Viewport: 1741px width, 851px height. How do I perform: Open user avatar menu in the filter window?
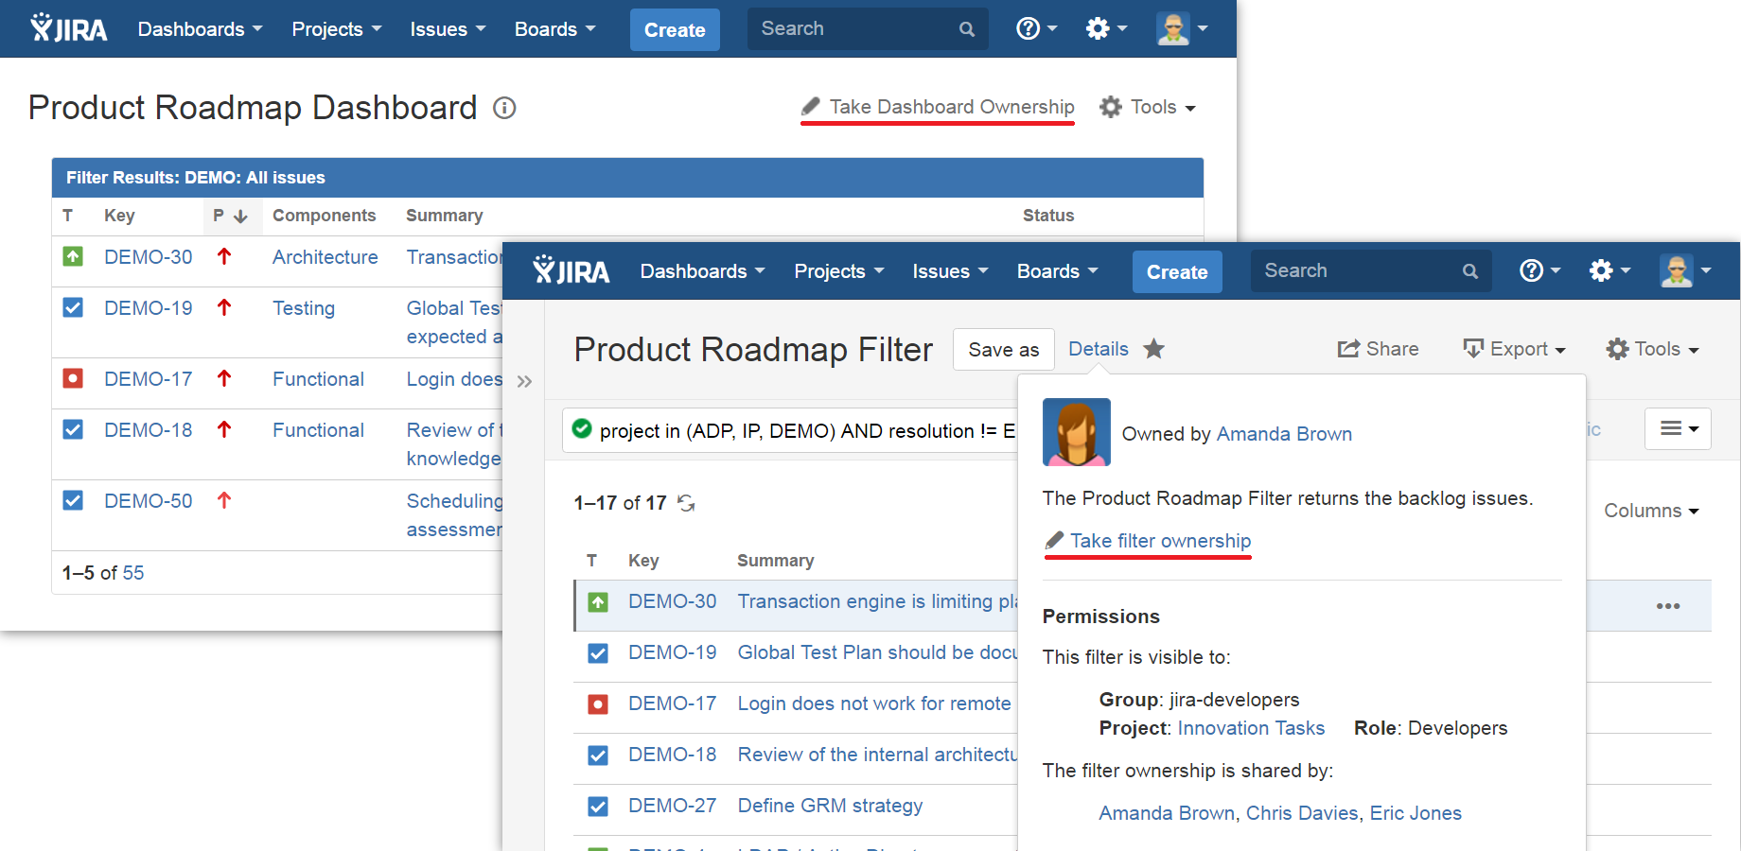click(x=1685, y=270)
